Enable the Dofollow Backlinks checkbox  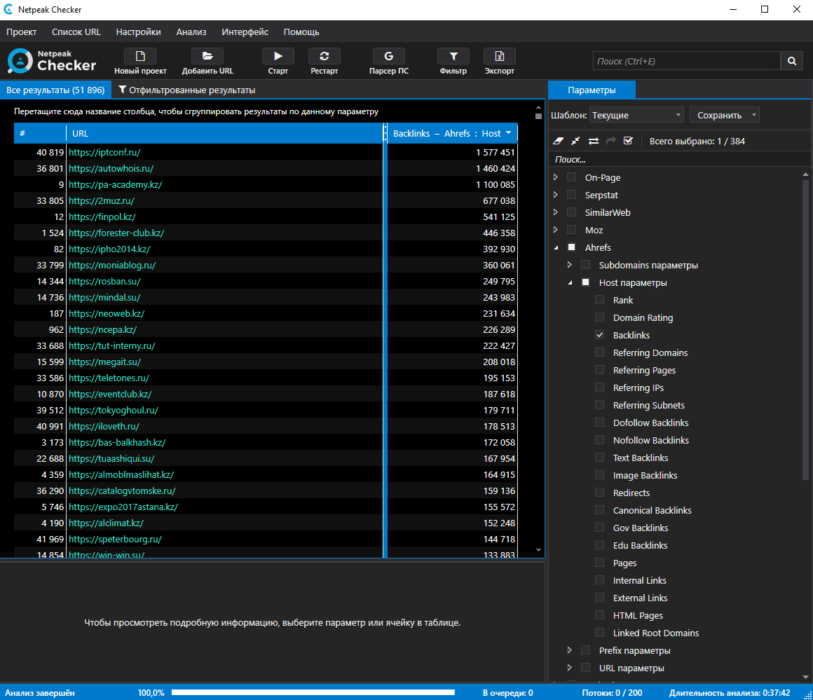coord(599,423)
